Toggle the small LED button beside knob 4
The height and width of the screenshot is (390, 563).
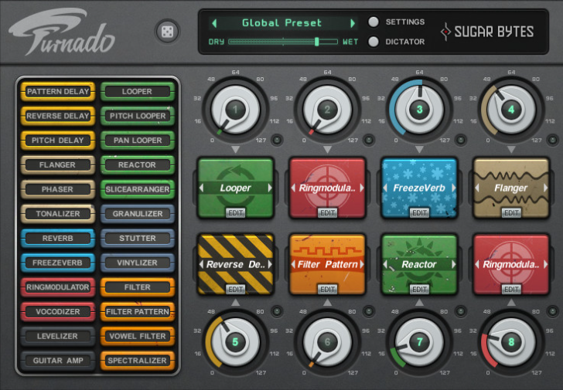[553, 140]
